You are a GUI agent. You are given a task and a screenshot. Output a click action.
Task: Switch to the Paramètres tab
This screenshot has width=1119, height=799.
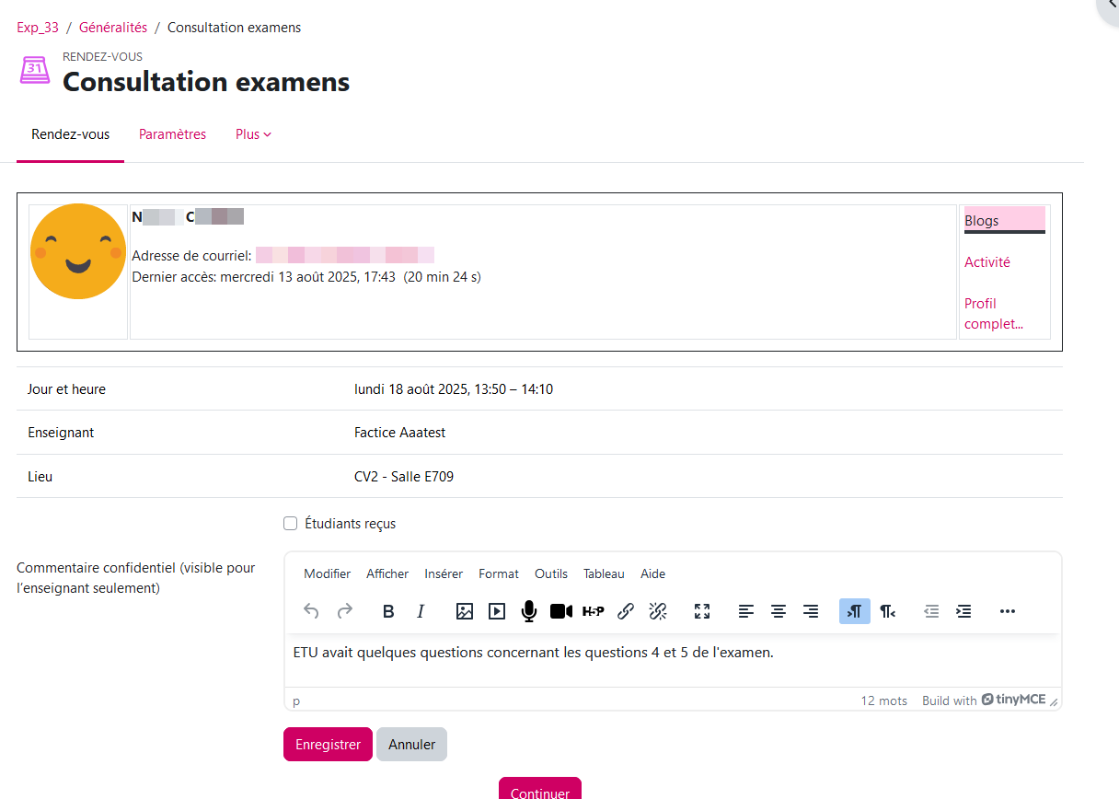[172, 134]
